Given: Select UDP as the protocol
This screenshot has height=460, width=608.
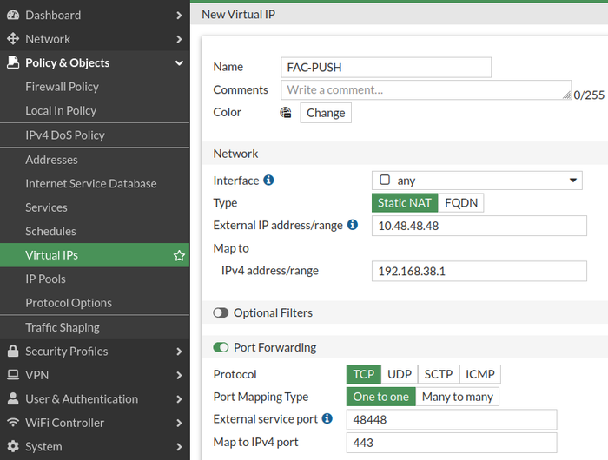Looking at the screenshot, I should point(399,374).
